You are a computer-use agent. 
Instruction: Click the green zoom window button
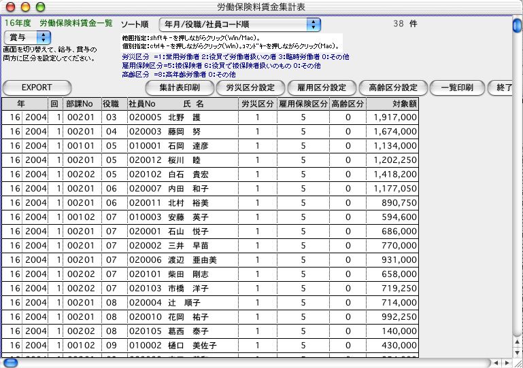click(x=39, y=6)
